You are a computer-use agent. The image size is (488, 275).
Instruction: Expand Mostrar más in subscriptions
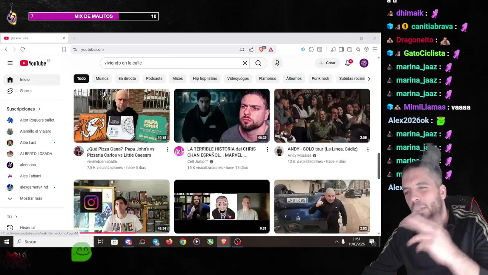(30, 198)
